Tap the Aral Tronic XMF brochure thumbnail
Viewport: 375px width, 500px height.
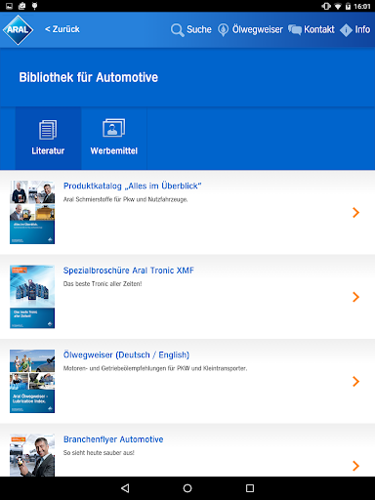32,297
